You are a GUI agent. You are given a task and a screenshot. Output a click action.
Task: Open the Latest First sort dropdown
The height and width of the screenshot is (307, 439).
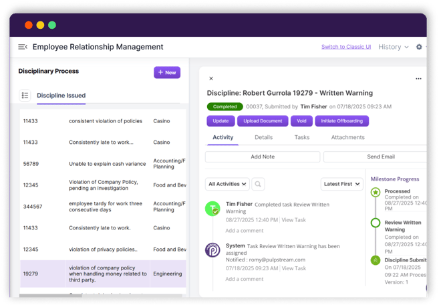343,184
